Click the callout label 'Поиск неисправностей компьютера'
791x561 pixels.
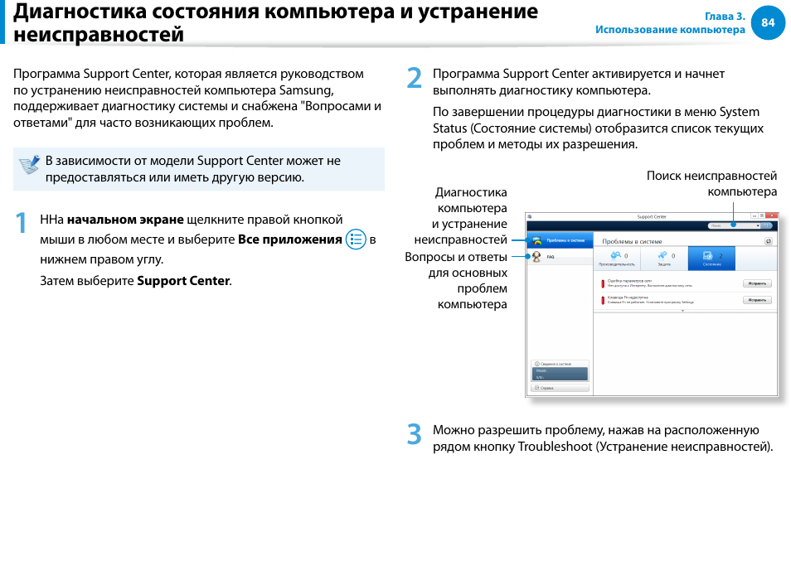point(711,183)
